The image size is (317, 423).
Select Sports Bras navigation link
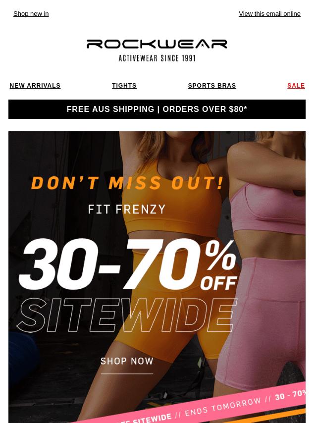tap(212, 86)
